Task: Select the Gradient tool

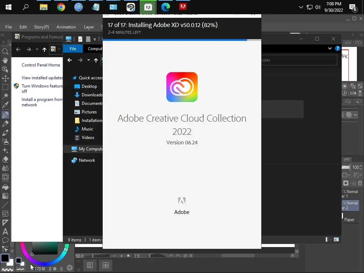Action: pyautogui.click(x=5, y=196)
